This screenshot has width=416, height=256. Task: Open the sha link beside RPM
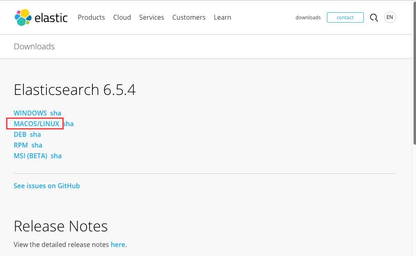[37, 145]
